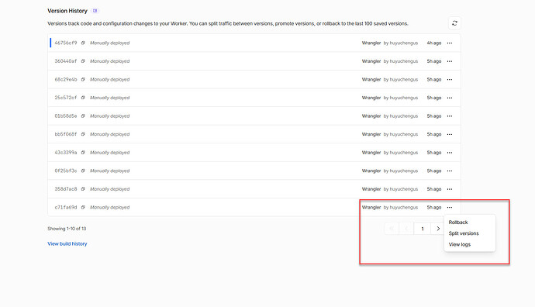
Task: Open actions menu for version 43c3399a
Action: click(450, 153)
